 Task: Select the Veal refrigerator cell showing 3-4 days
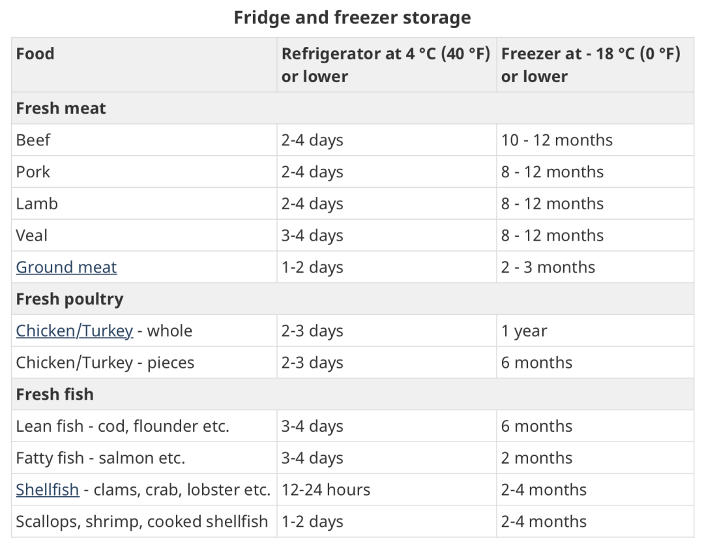tap(312, 235)
